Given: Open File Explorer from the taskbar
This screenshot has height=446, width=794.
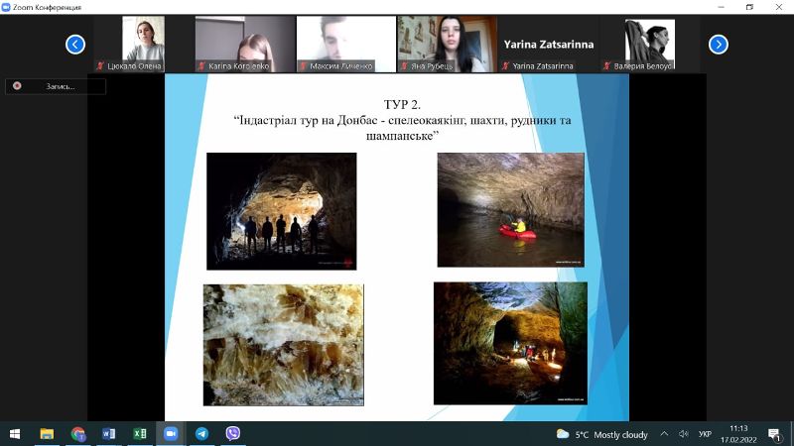Looking at the screenshot, I should pyautogui.click(x=47, y=434).
